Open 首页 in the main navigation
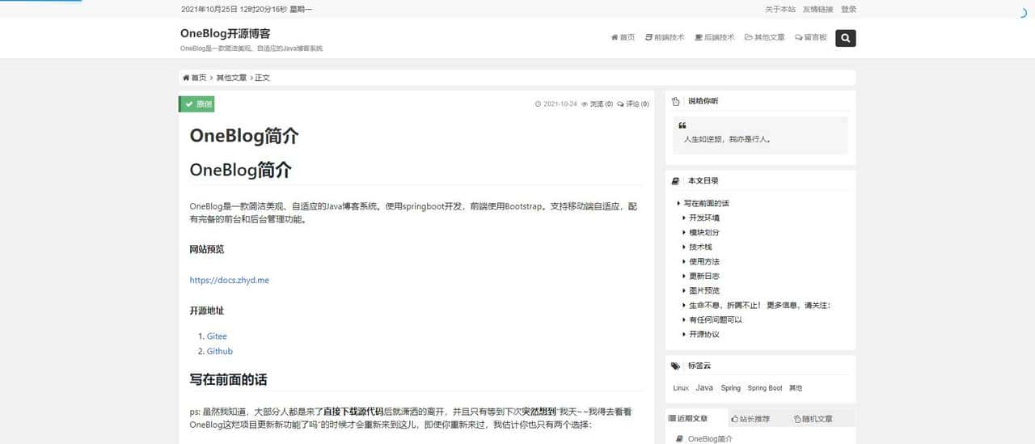The width and height of the screenshot is (1035, 444). 623,37
